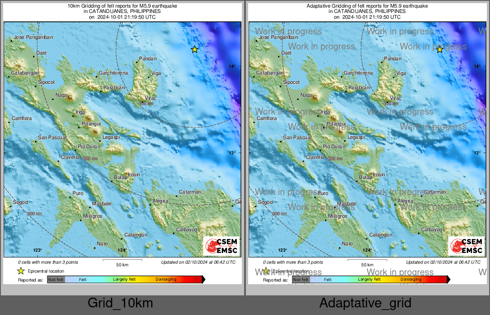The image size is (490, 315).
Task: Click the 'Updated on 02/10/2024' text under the left map
Action: pyautogui.click(x=198, y=262)
